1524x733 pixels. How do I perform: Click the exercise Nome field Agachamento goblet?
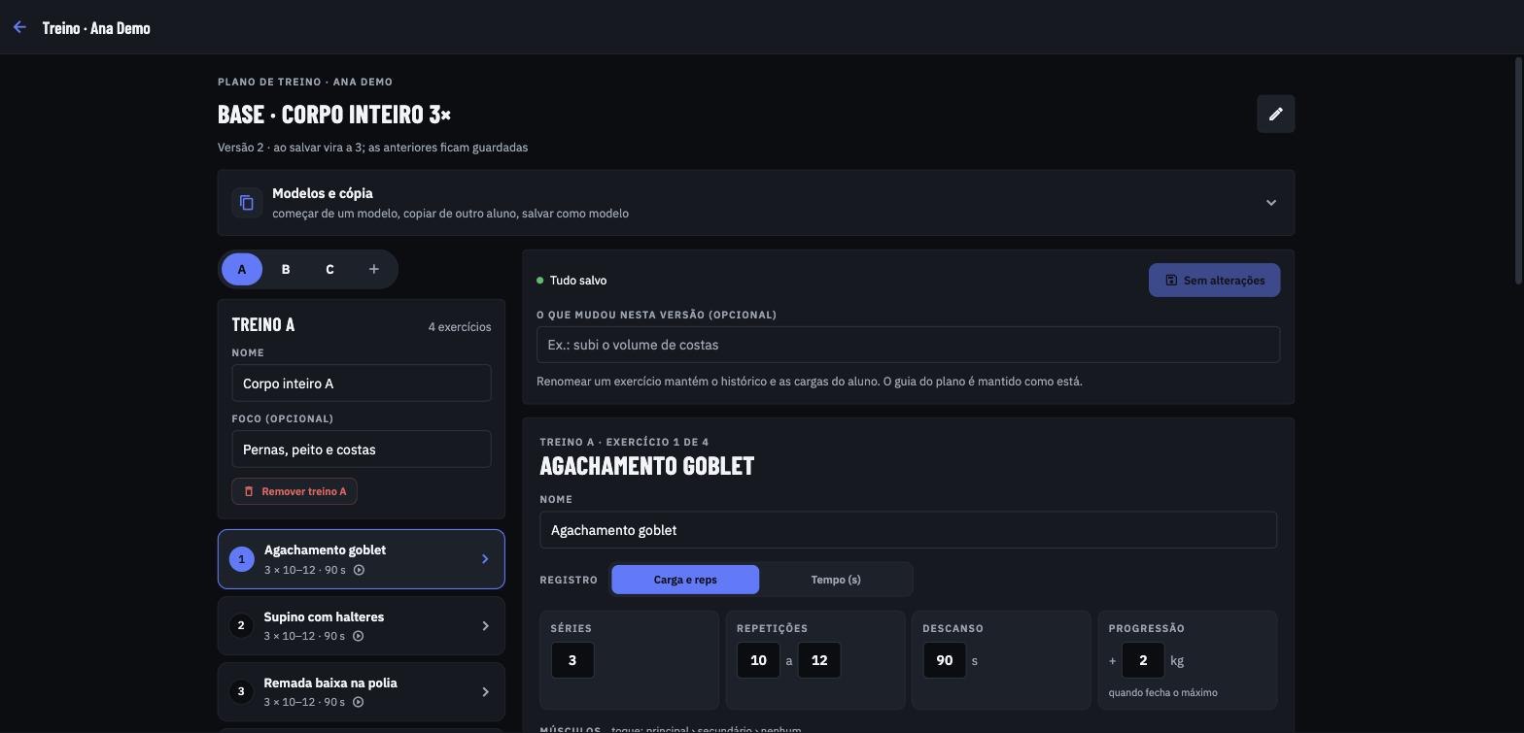[x=908, y=530]
